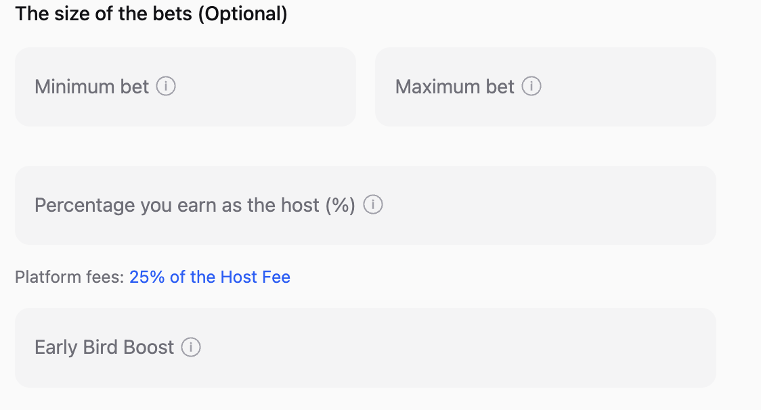
Task: Click the "(%)" symbol in host percentage label
Action: pyautogui.click(x=341, y=205)
